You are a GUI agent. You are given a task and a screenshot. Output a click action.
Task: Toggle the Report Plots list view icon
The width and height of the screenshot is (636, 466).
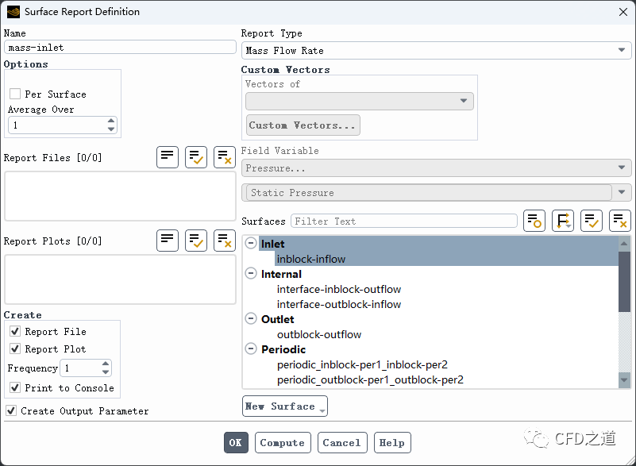pos(168,241)
